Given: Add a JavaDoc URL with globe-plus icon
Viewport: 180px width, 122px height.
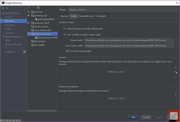Looking at the screenshot, I should point(176,72).
